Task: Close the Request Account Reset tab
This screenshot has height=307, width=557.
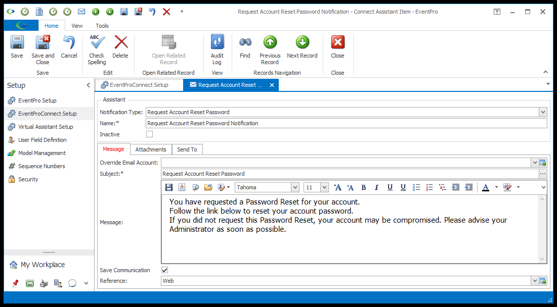Action: tap(272, 85)
